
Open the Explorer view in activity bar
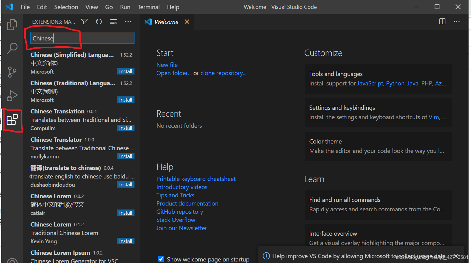click(12, 25)
